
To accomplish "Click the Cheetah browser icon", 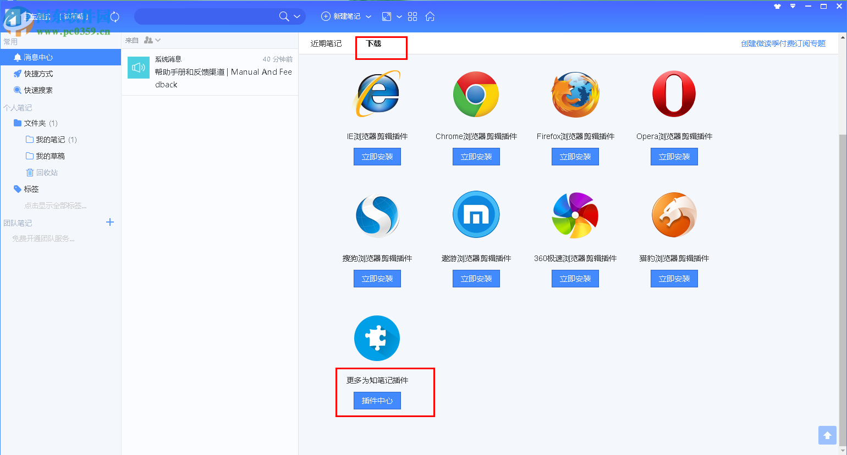I will [x=674, y=215].
